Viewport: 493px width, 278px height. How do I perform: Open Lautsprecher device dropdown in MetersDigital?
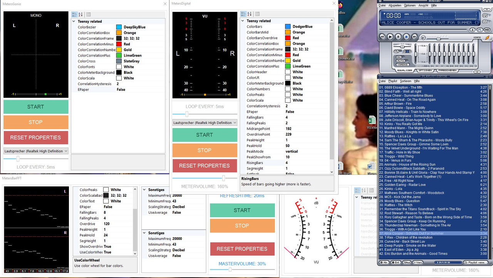205,122
